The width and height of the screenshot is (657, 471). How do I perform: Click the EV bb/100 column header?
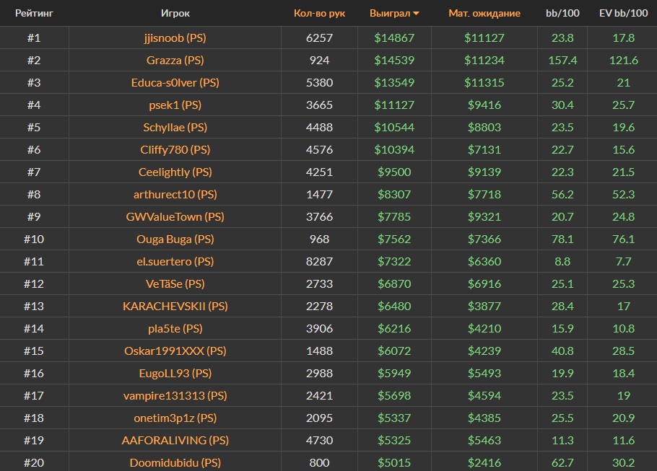[623, 13]
